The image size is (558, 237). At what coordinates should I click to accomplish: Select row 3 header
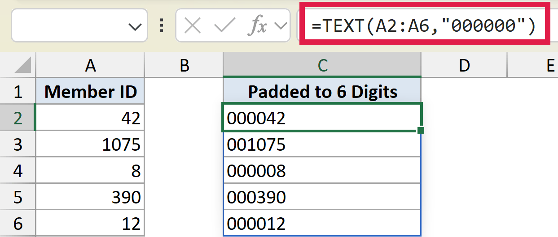coord(18,144)
